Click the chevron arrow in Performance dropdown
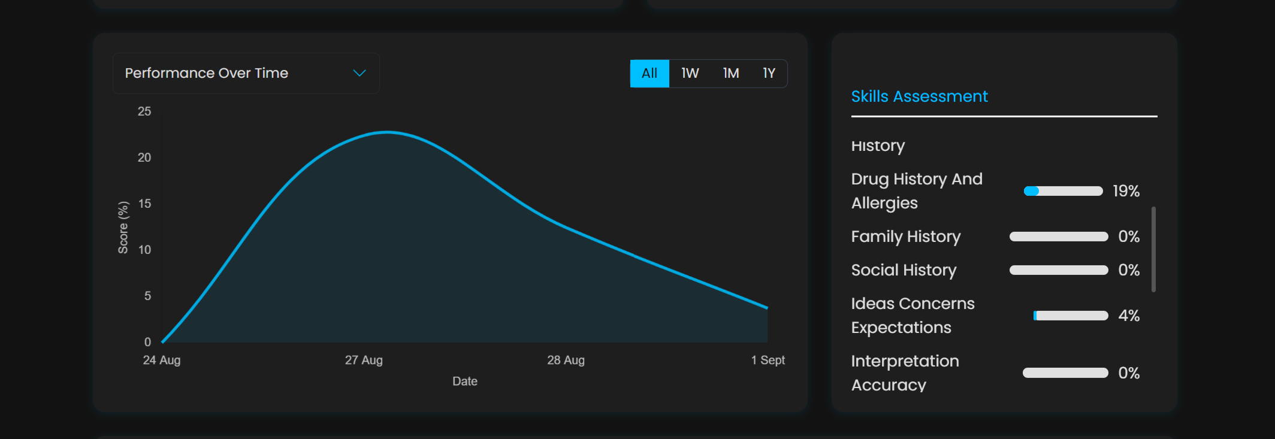Viewport: 1275px width, 439px height. tap(359, 73)
